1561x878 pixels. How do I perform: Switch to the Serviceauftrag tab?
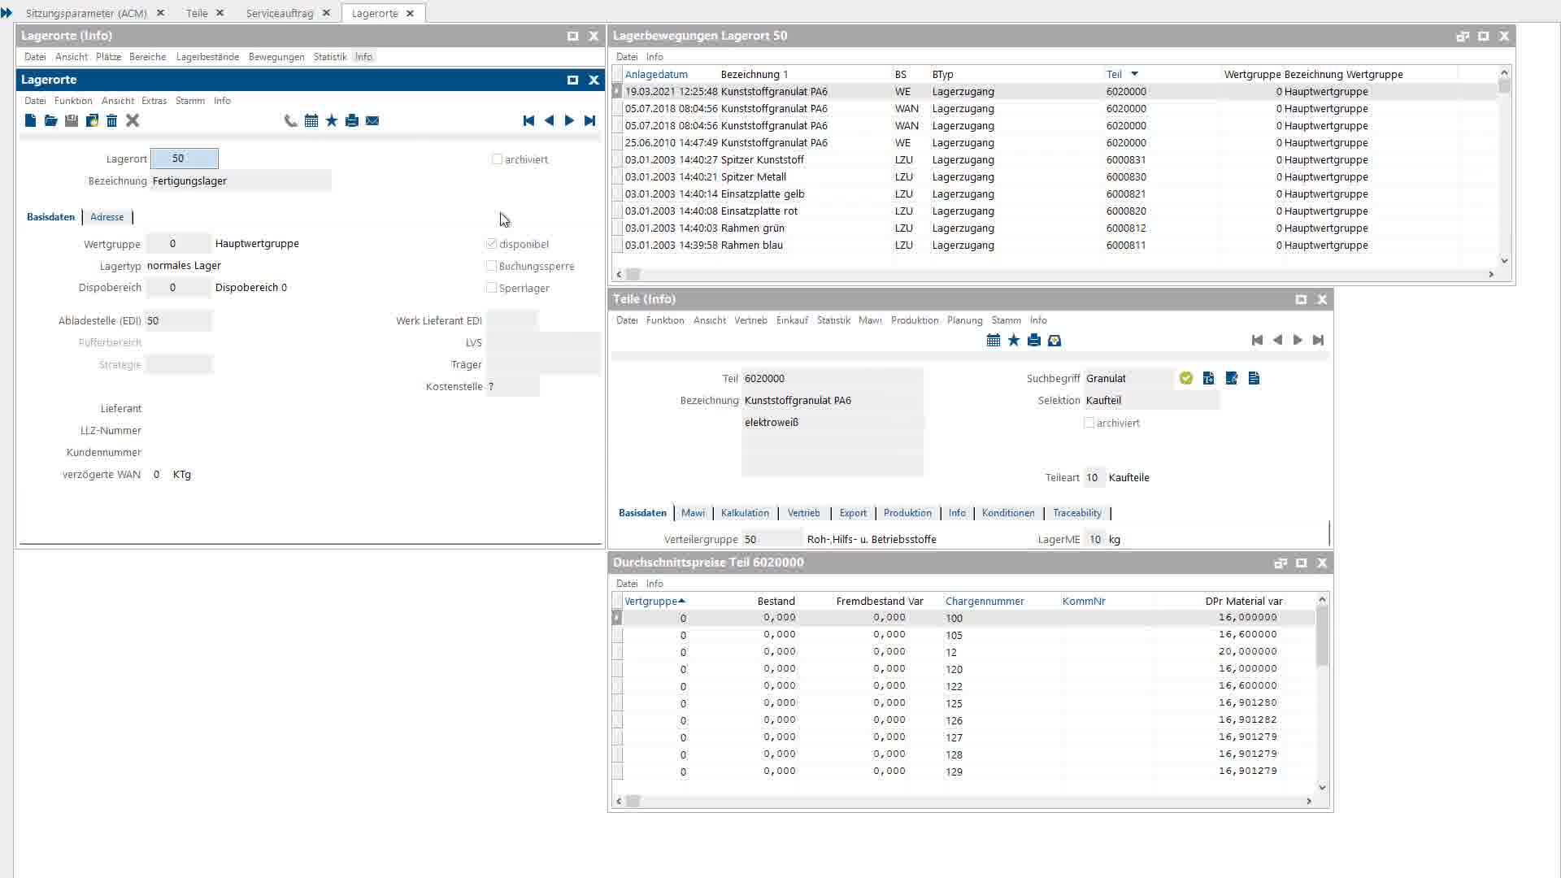coord(280,13)
